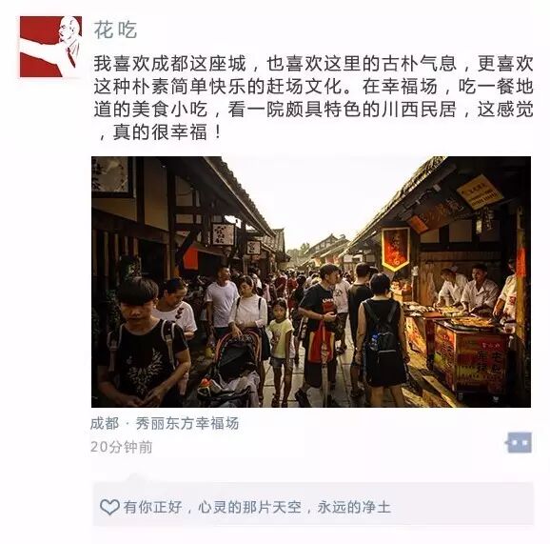Click the yellow shop sign in photo
This screenshot has height=544, width=550.
point(481,191)
